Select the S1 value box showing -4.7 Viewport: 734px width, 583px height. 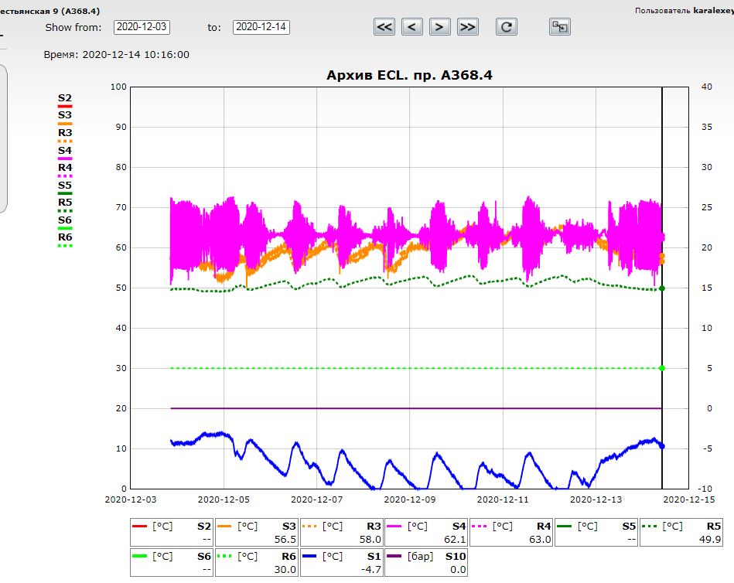click(341, 562)
